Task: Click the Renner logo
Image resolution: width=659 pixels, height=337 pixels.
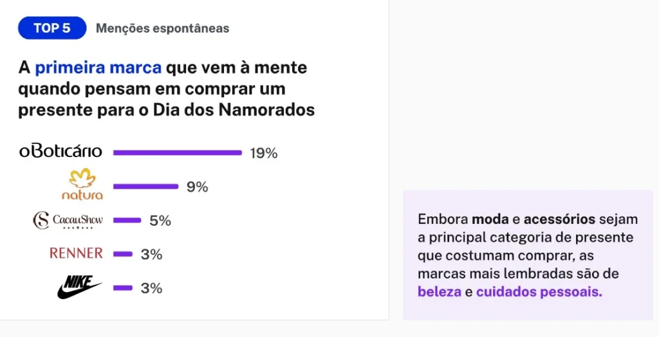Action: (x=76, y=253)
